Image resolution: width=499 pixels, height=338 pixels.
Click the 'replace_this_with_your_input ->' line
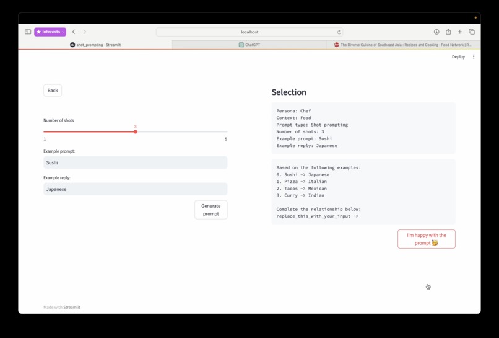point(317,216)
